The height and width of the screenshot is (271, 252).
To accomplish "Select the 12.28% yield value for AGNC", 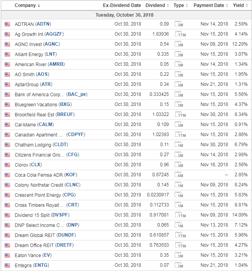I will 240,44.
